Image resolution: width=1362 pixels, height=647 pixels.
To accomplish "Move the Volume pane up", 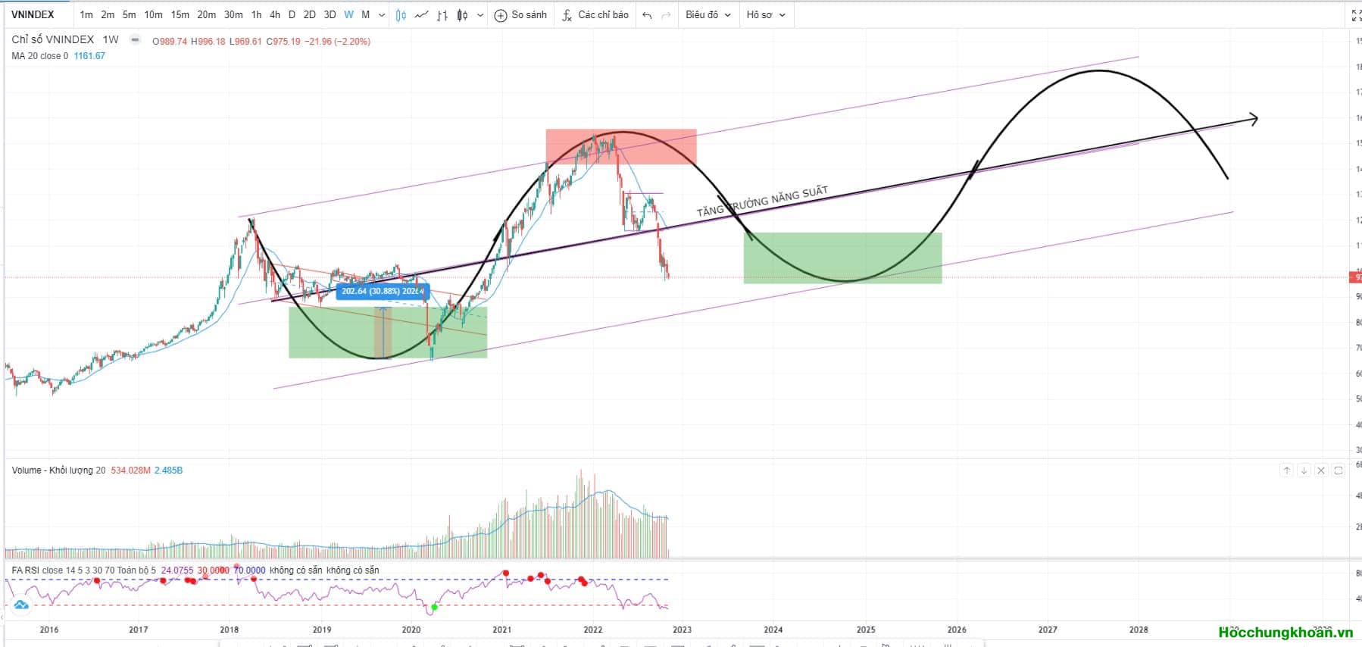I will pyautogui.click(x=1286, y=470).
